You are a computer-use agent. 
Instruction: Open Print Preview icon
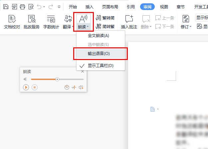[31, 7]
